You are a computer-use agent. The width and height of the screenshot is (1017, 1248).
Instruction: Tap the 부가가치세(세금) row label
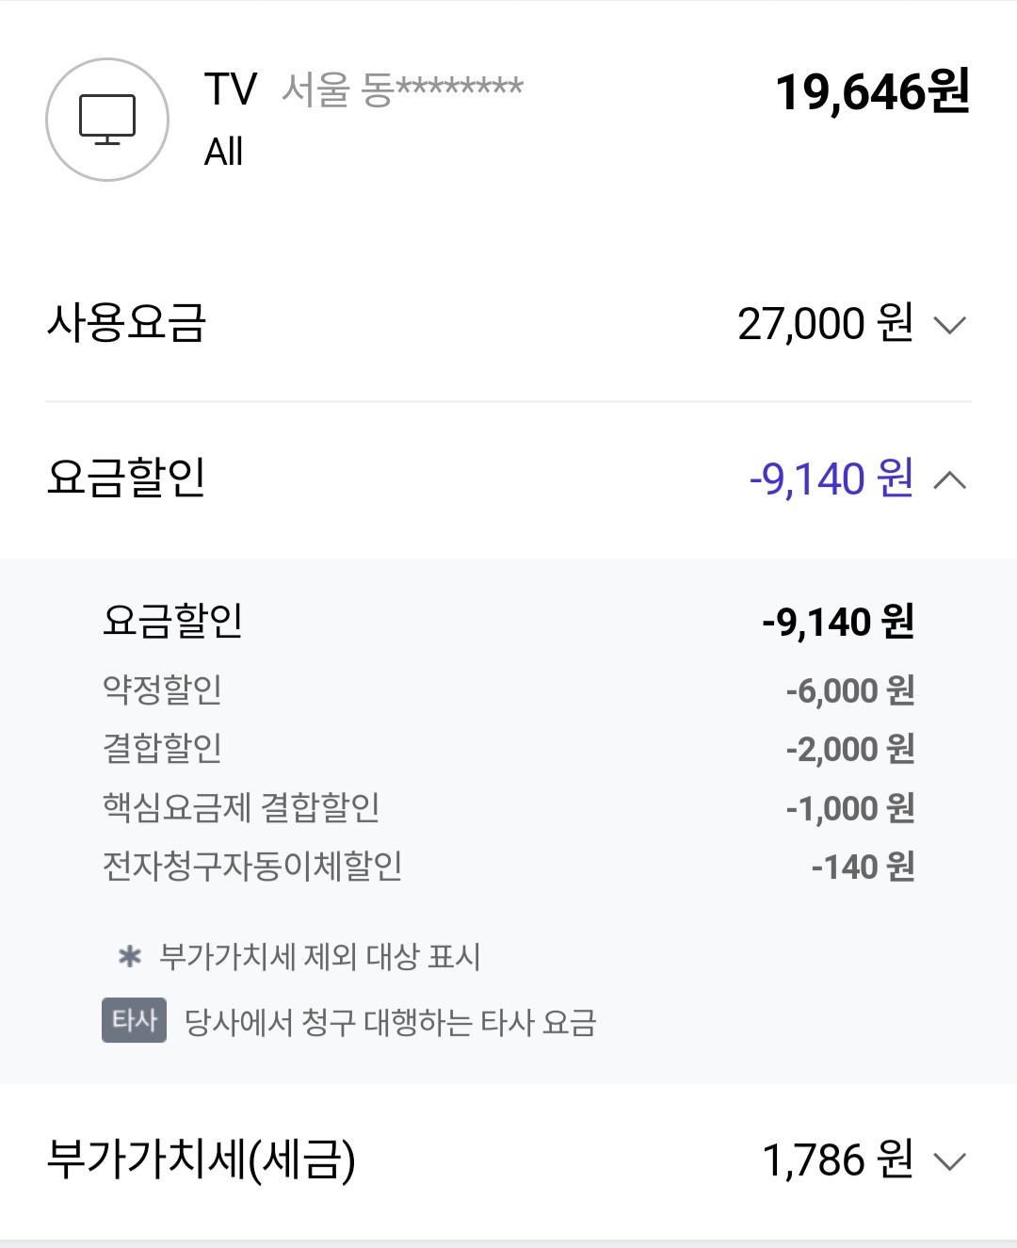click(x=201, y=1159)
